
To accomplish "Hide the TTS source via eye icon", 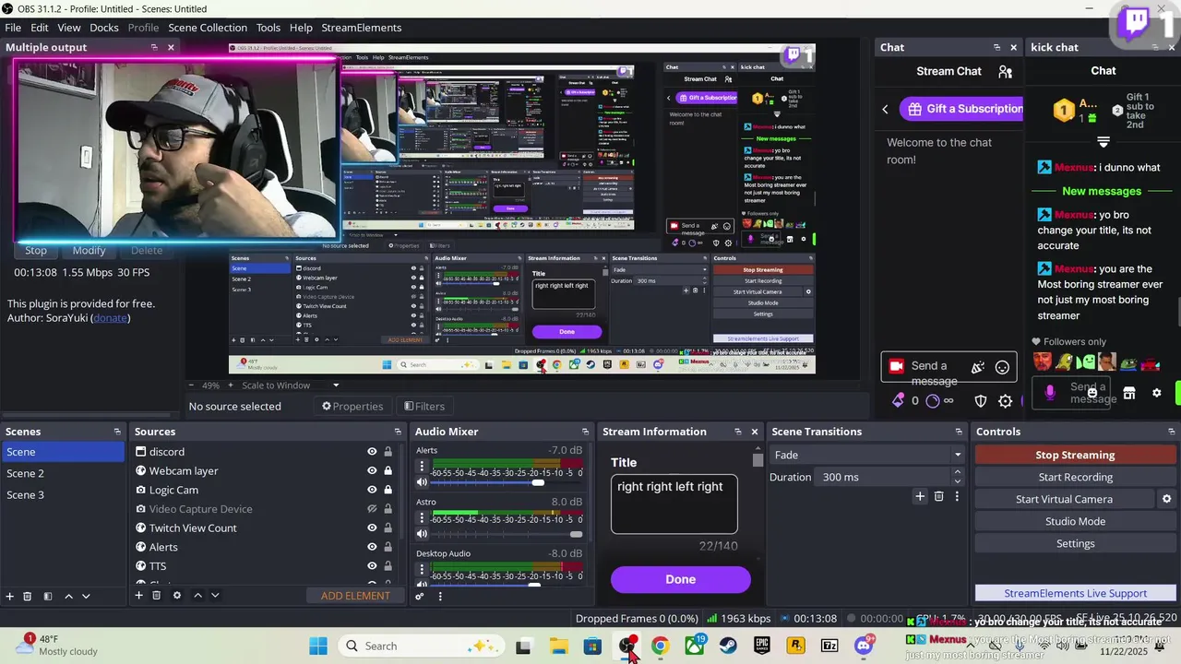I will click(x=372, y=566).
